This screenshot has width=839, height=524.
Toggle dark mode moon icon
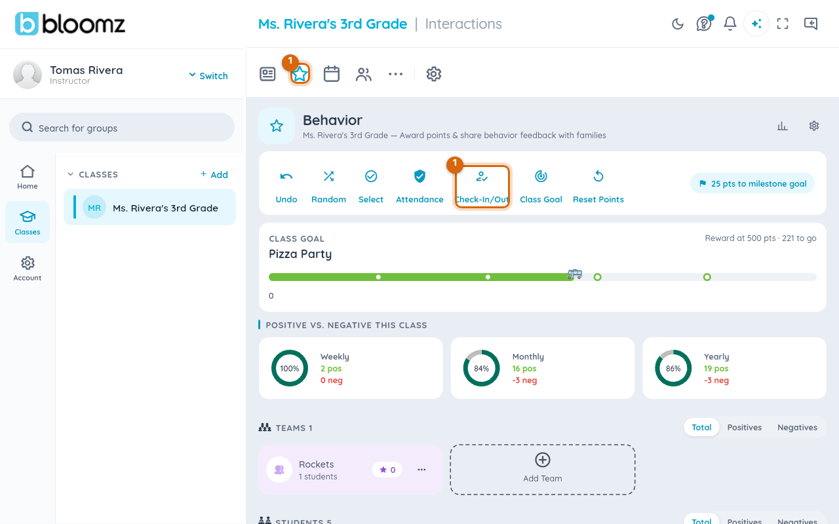(678, 24)
